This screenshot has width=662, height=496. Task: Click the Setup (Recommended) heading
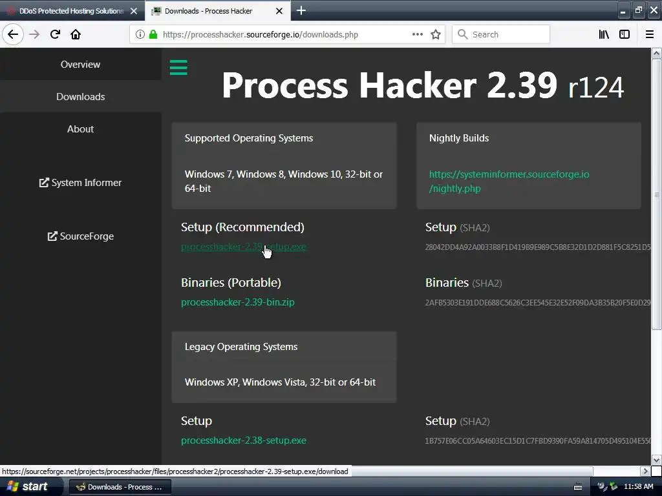pyautogui.click(x=242, y=227)
